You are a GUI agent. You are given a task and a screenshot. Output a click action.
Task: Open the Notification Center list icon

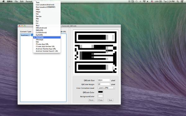point(182,2)
